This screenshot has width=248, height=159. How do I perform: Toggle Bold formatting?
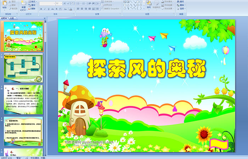click(41, 9)
